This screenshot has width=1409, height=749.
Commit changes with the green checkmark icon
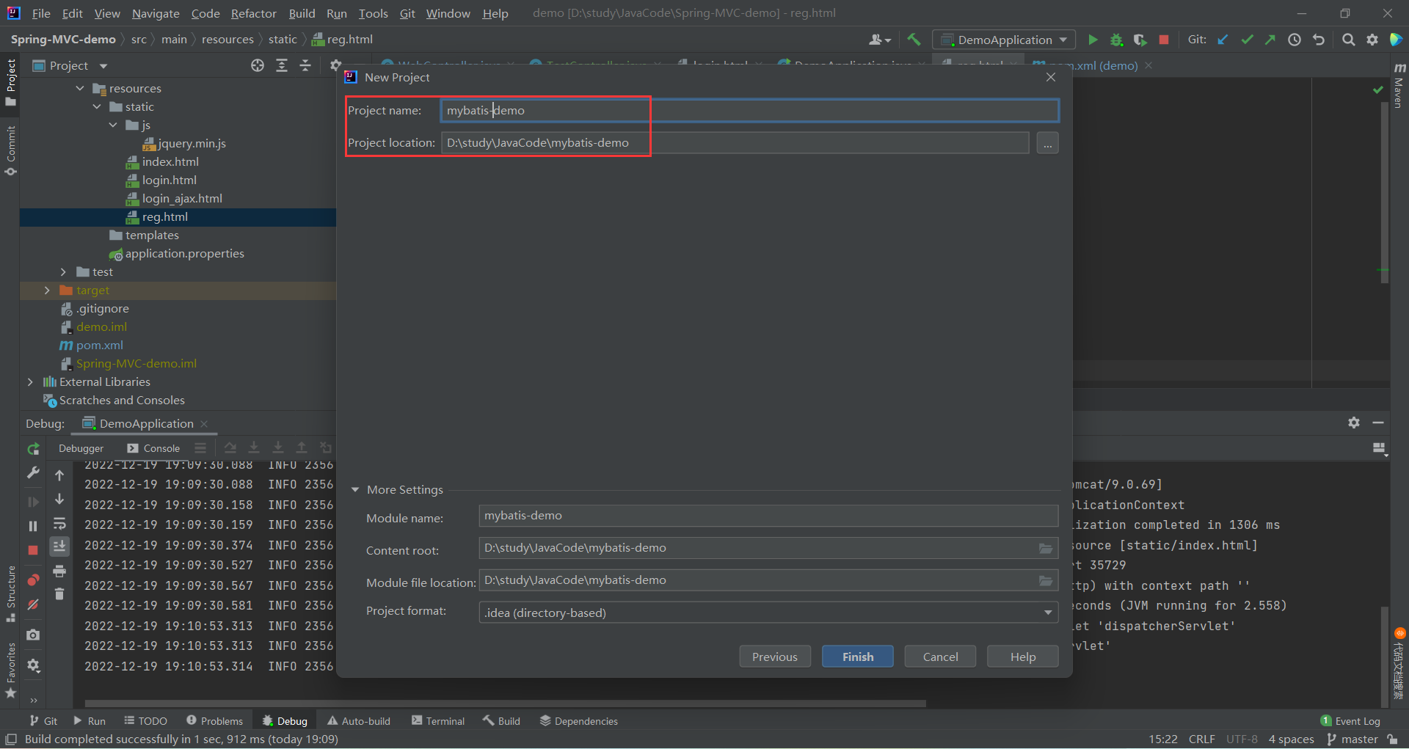1247,40
